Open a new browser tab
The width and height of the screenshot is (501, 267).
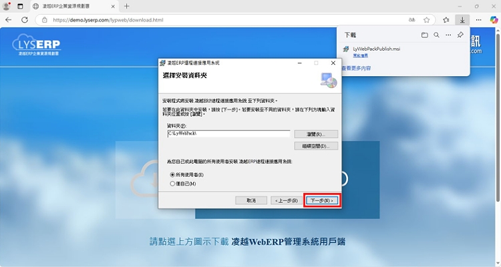127,6
